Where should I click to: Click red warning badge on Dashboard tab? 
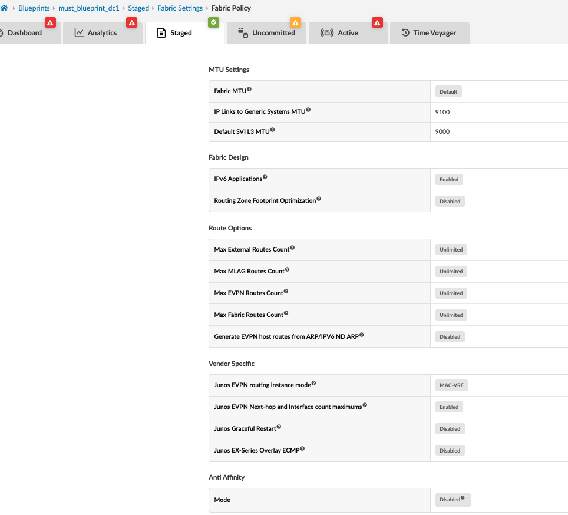51,23
